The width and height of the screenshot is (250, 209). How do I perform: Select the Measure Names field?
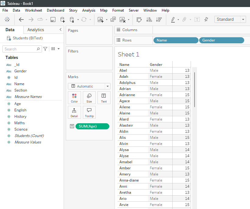point(28,97)
